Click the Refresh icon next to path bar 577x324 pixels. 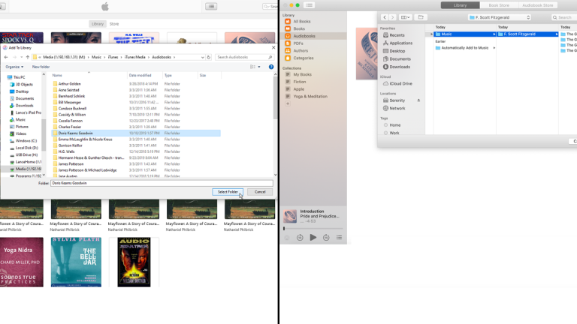[209, 57]
